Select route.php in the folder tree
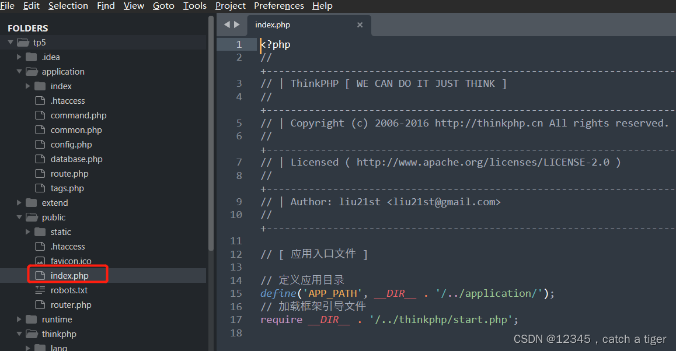The image size is (676, 351). [70, 173]
